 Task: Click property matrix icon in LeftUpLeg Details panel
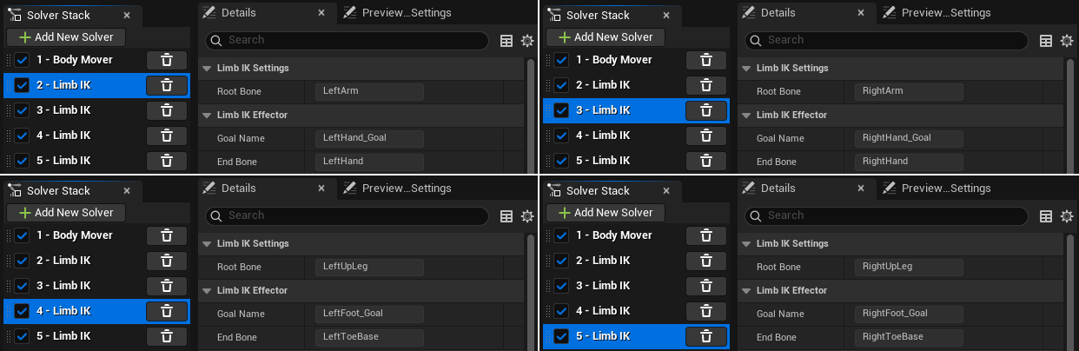pos(506,216)
